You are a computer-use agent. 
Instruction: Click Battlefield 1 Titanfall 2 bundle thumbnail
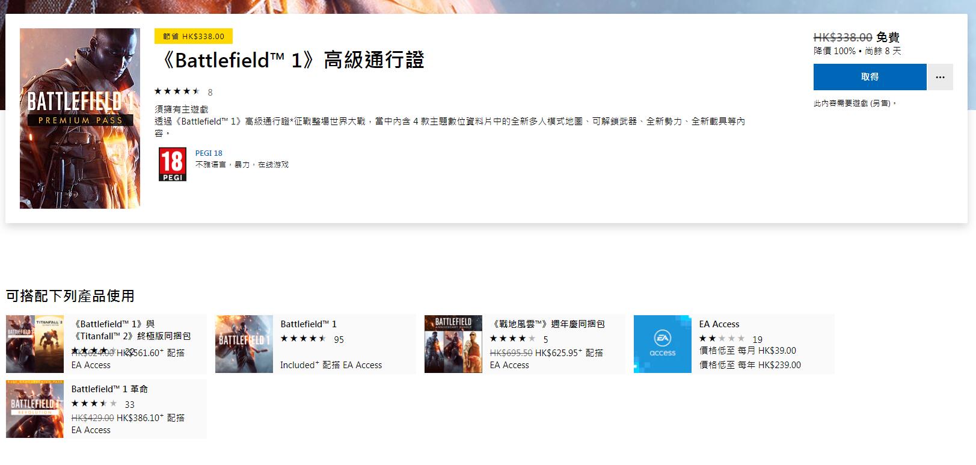(x=34, y=344)
